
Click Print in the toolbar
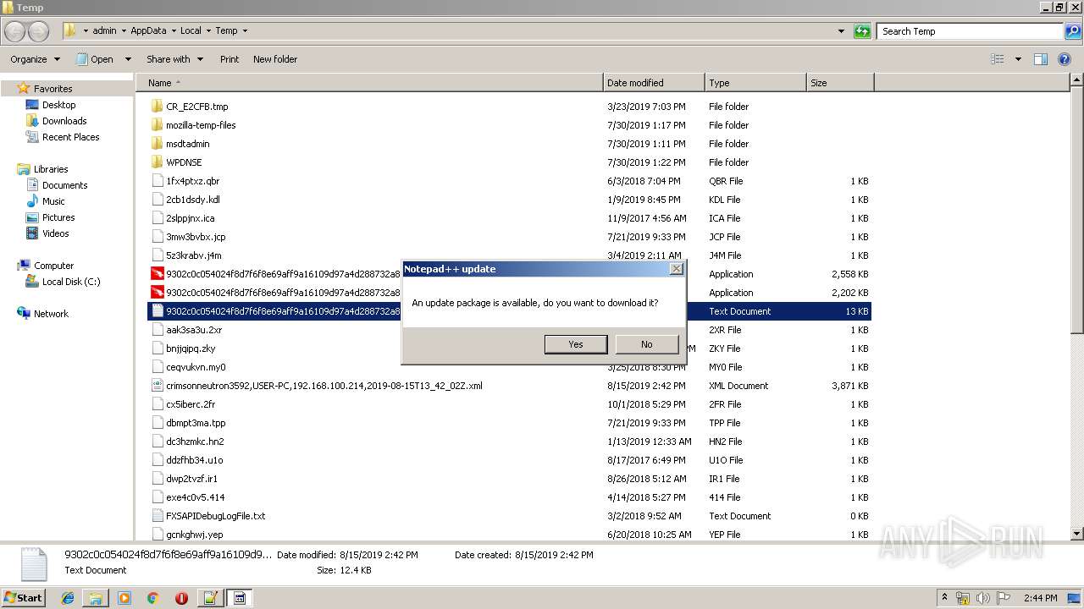pos(230,59)
